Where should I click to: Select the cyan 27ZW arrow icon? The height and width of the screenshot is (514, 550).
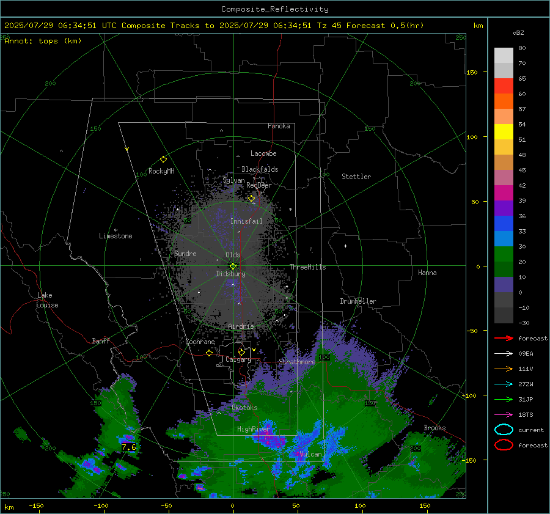pyautogui.click(x=504, y=384)
